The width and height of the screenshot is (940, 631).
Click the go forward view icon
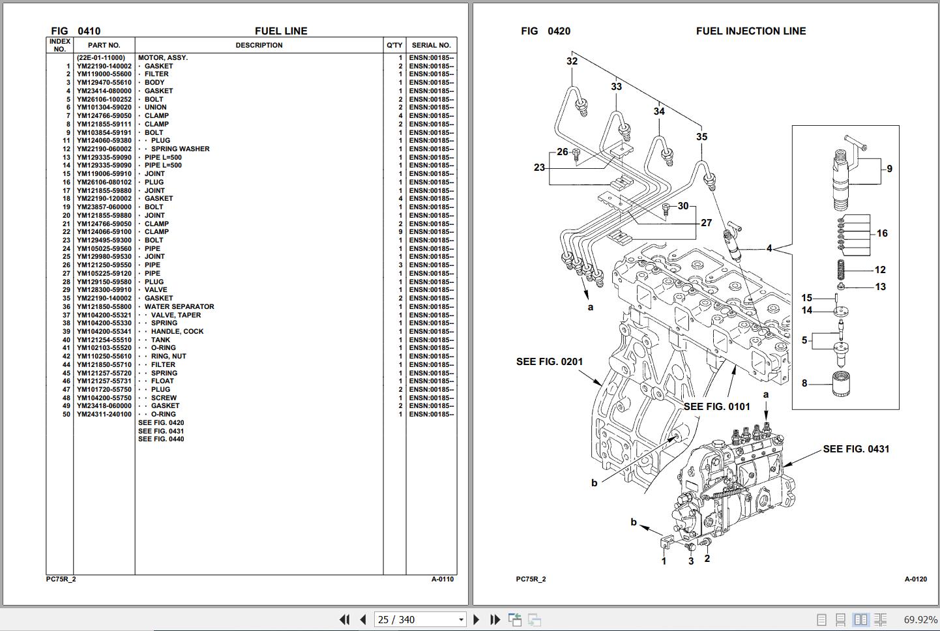[535, 620]
